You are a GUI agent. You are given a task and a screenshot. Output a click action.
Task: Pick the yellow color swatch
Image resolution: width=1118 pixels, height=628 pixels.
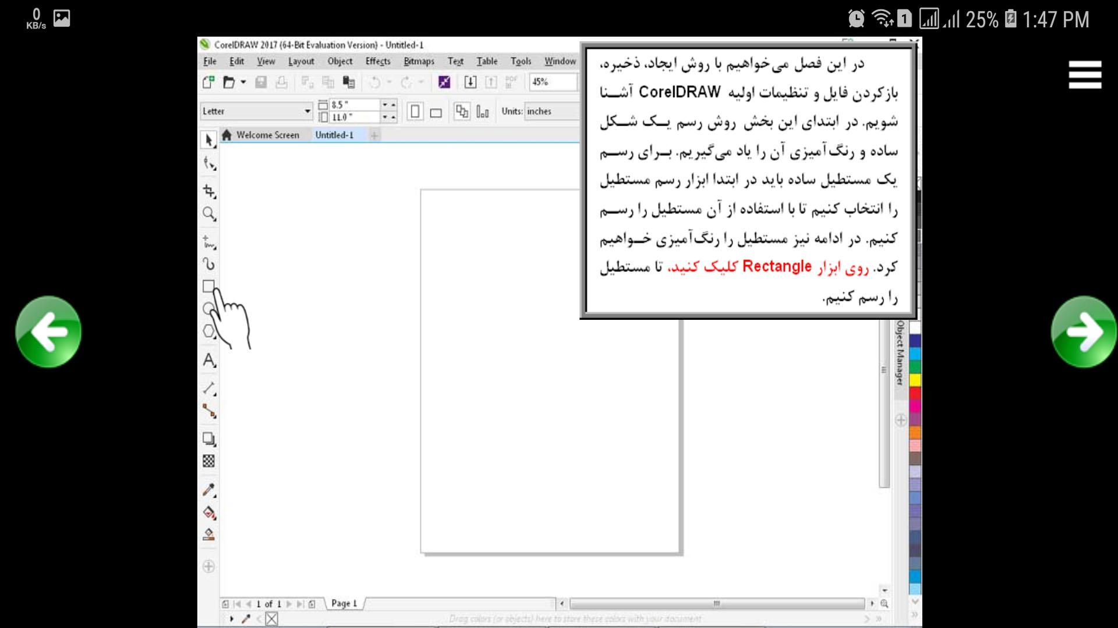(915, 380)
